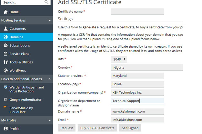The height and width of the screenshot is (134, 202).
Task: Open the Profile menu item
Action: [x=14, y=129]
